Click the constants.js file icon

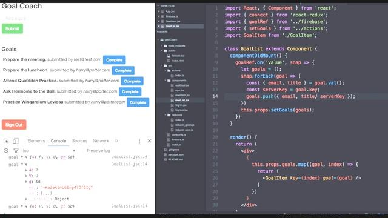coord(169,135)
